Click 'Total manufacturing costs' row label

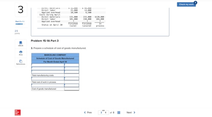(43, 75)
